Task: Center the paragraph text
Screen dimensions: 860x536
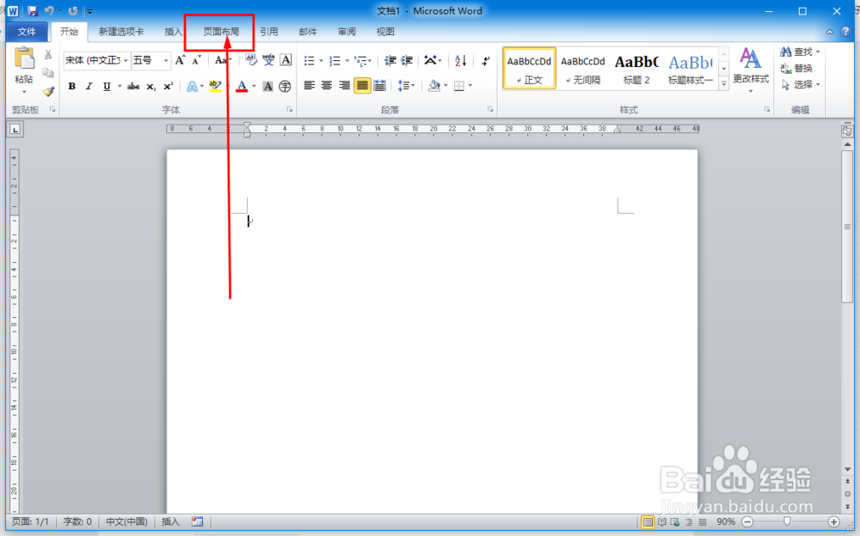Action: coord(327,86)
